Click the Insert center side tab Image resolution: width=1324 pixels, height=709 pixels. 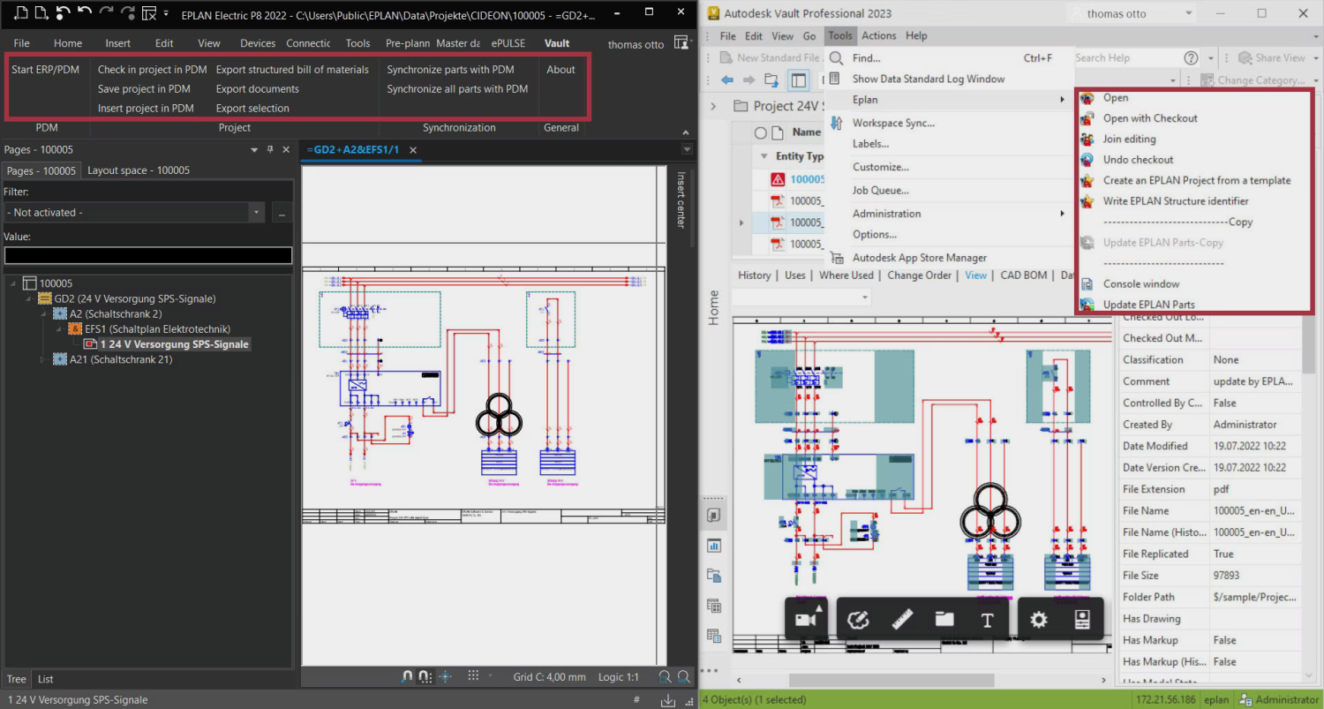tap(680, 200)
